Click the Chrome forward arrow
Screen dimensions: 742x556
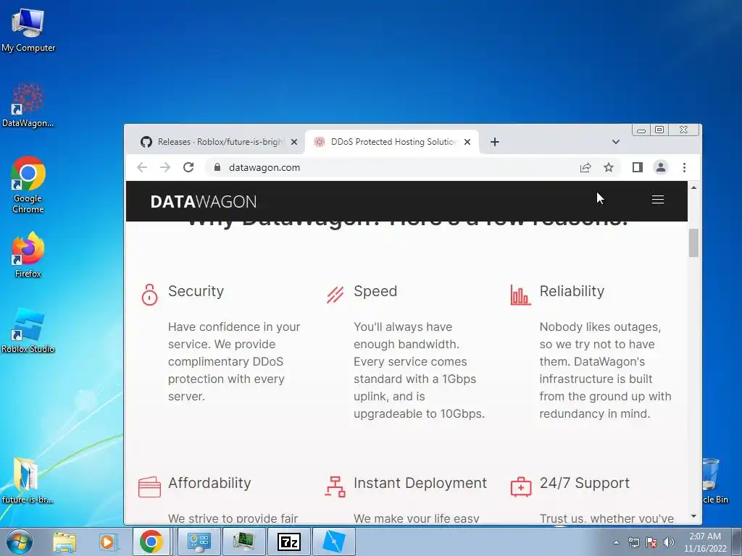[x=164, y=167]
